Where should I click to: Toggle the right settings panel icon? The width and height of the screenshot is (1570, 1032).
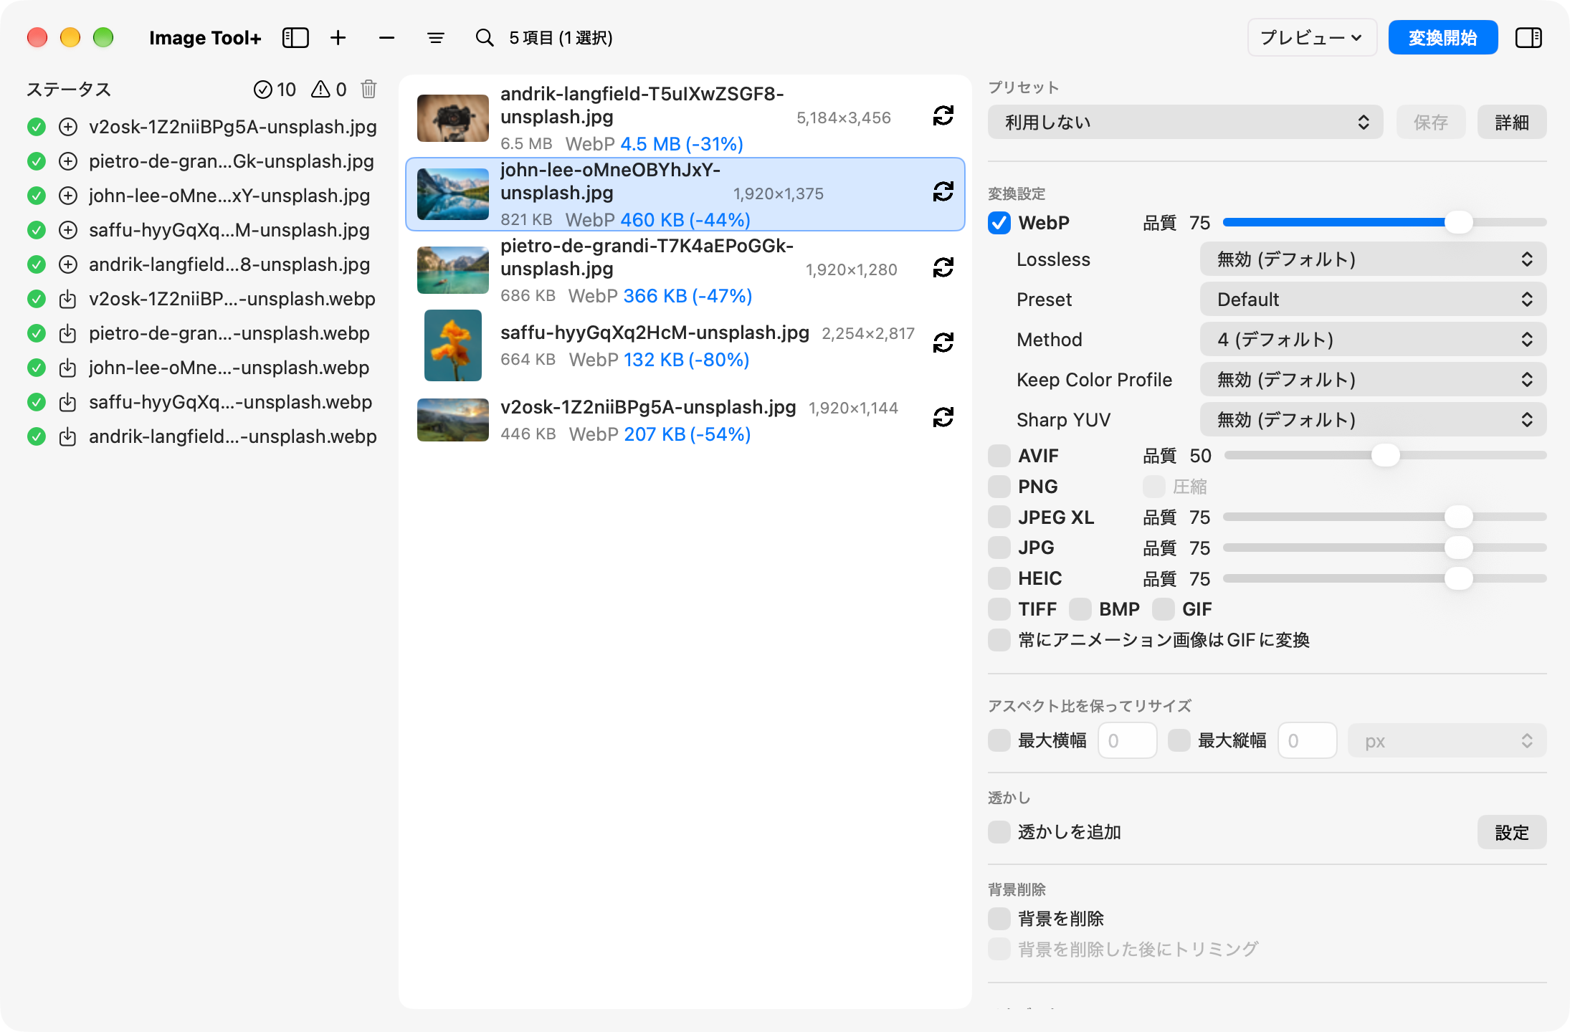(1528, 38)
